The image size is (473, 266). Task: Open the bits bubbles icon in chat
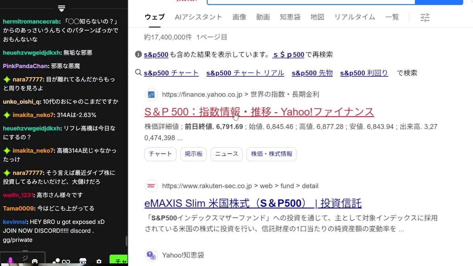click(56, 262)
